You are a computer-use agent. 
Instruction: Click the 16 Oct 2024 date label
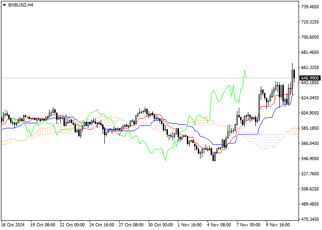coord(13,224)
